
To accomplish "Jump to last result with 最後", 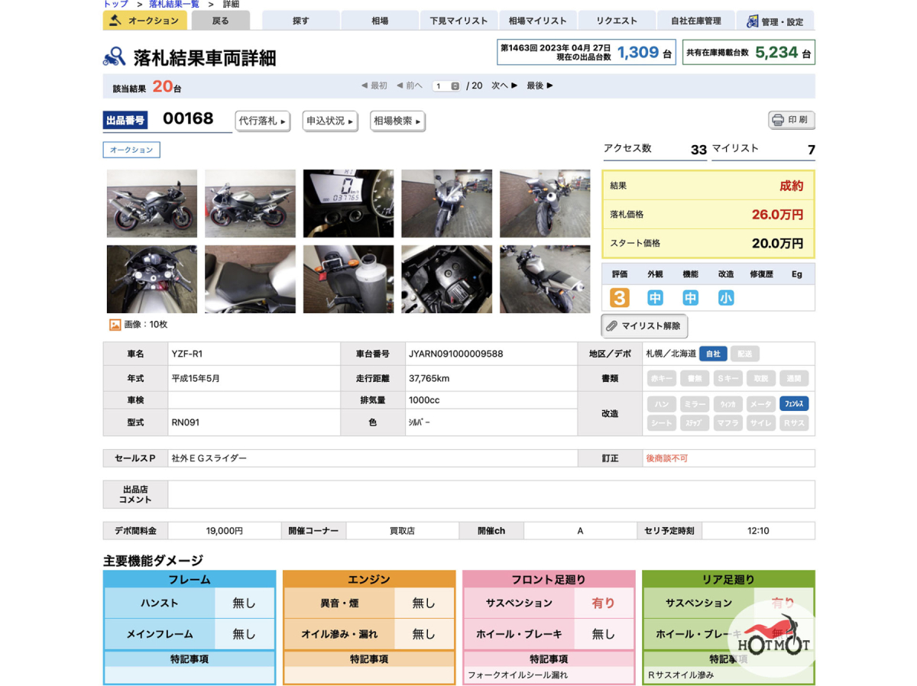I will [540, 86].
